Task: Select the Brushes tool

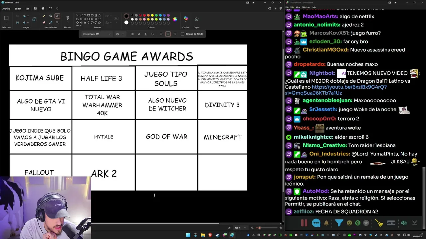Action: pos(68,18)
